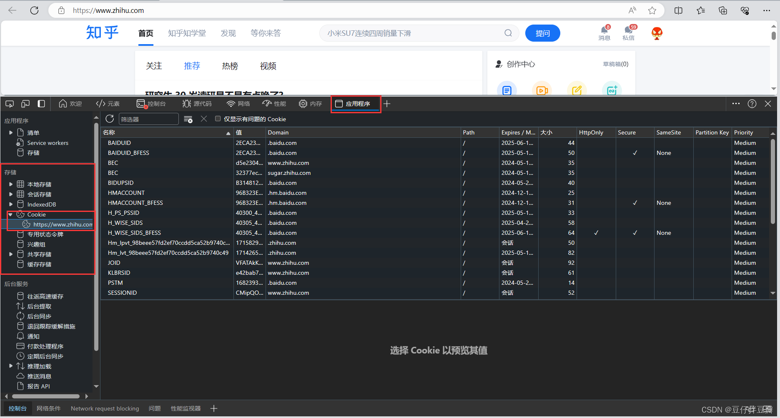This screenshot has width=780, height=418.
Task: Open 性能监视器 drawer tab
Action: point(186,408)
